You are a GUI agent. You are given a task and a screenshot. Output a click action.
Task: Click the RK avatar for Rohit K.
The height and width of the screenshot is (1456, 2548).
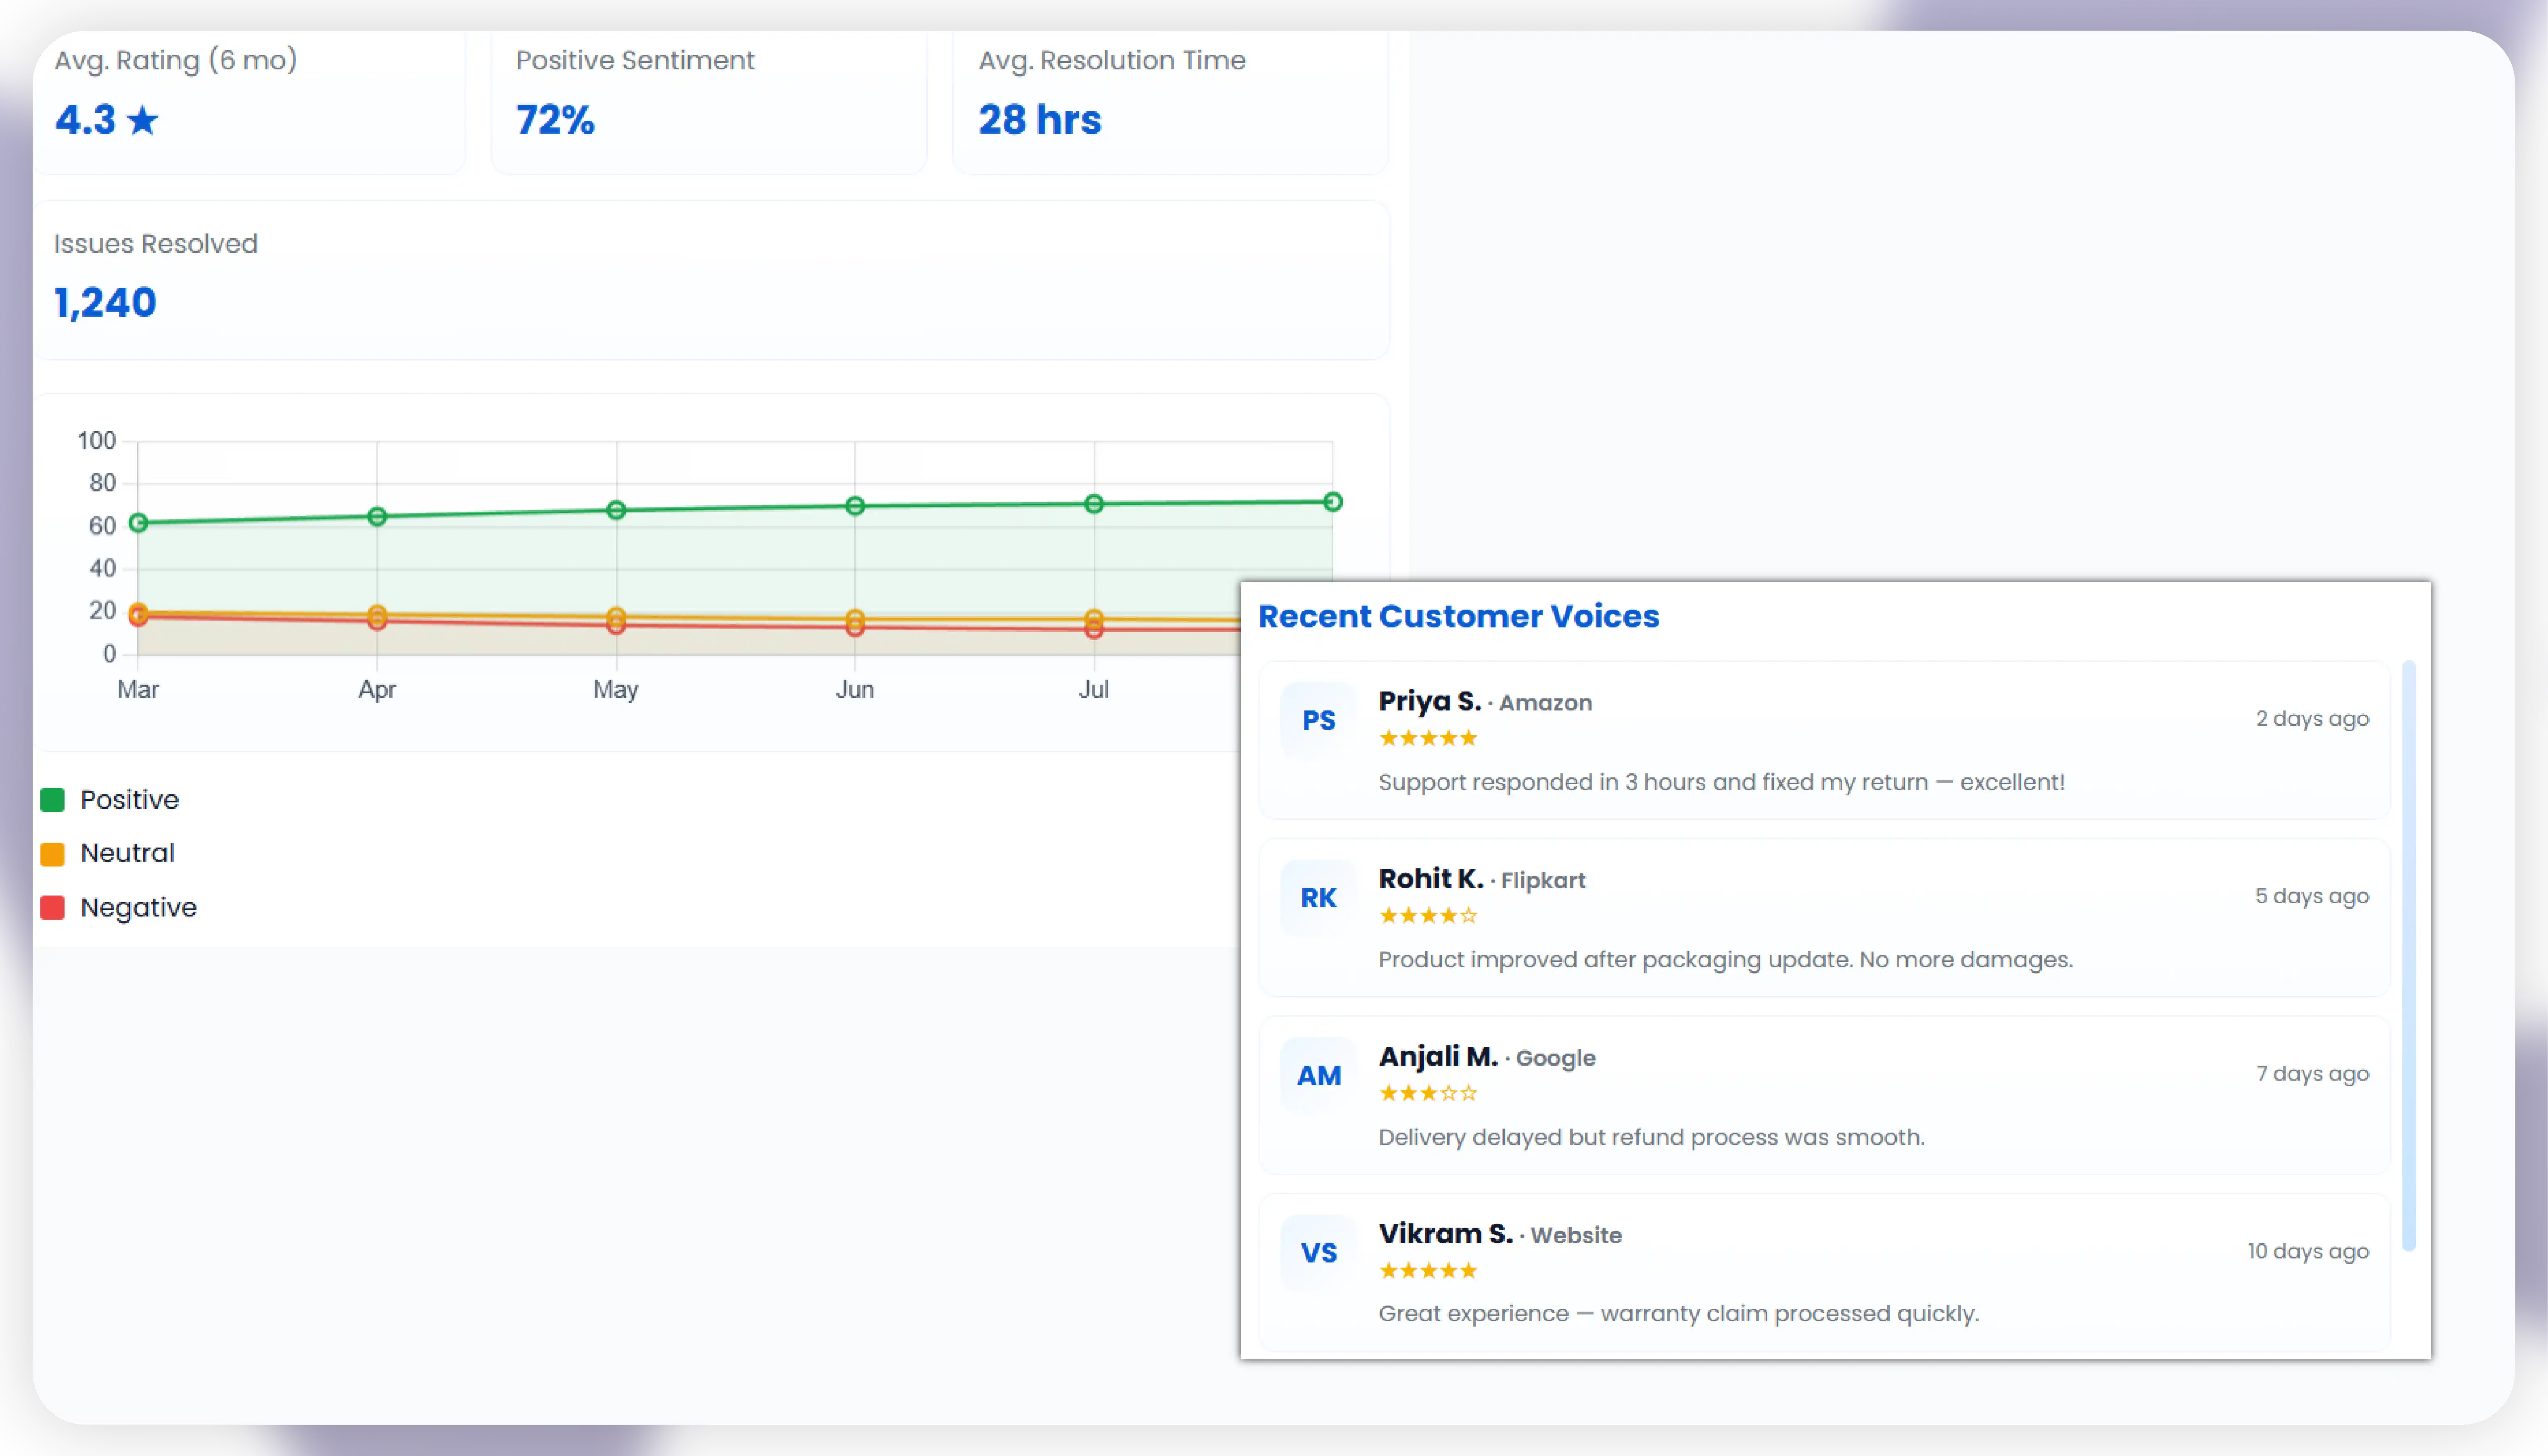[x=1318, y=898]
